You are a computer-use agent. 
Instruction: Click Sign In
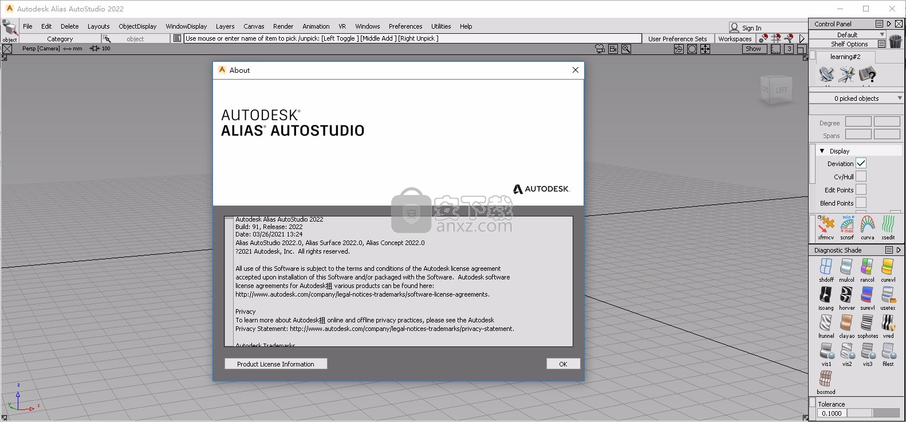tap(751, 27)
